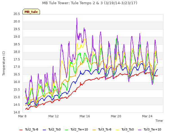The image size is (180, 135).
Task: Click the 20.0 y-axis tick label
Action: [17, 22]
